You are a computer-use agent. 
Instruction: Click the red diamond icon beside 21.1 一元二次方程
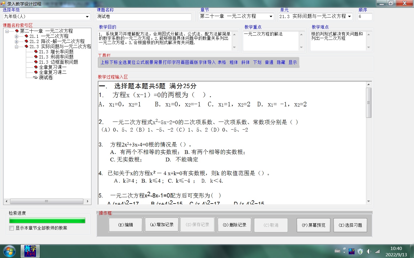pyautogui.click(x=26, y=36)
